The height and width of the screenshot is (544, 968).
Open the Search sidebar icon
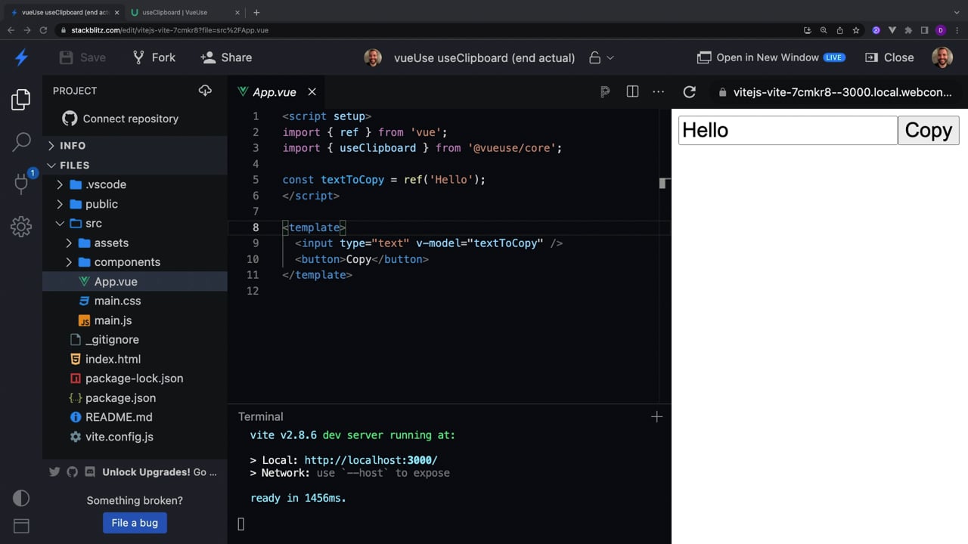[21, 141]
